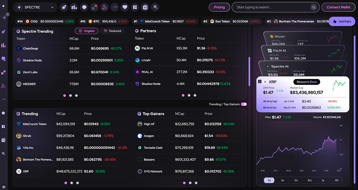Viewport: 358px width, 190px height.
Task: Select the news pages icon in left sidebar
Action: click(4, 140)
